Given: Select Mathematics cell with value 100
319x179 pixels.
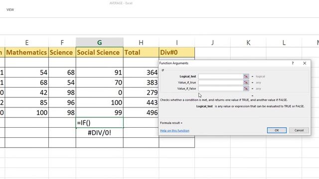Looking at the screenshot, I should tap(26, 112).
